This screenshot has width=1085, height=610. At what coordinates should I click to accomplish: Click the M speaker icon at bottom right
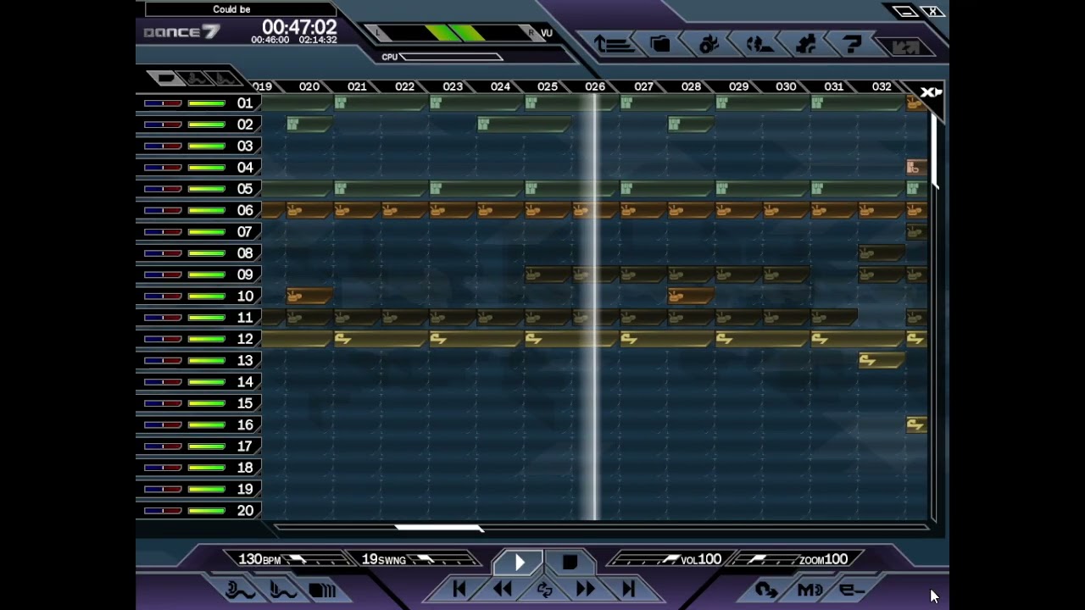[x=810, y=590]
